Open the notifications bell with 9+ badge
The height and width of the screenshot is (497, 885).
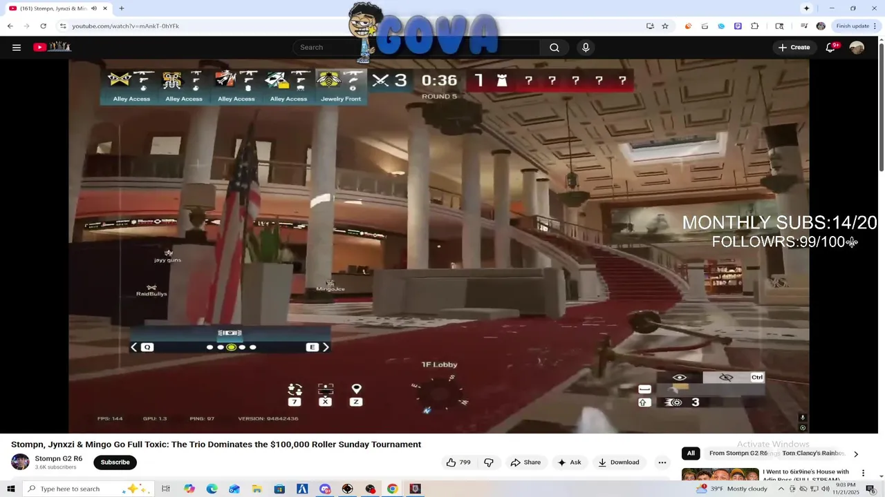coord(832,47)
